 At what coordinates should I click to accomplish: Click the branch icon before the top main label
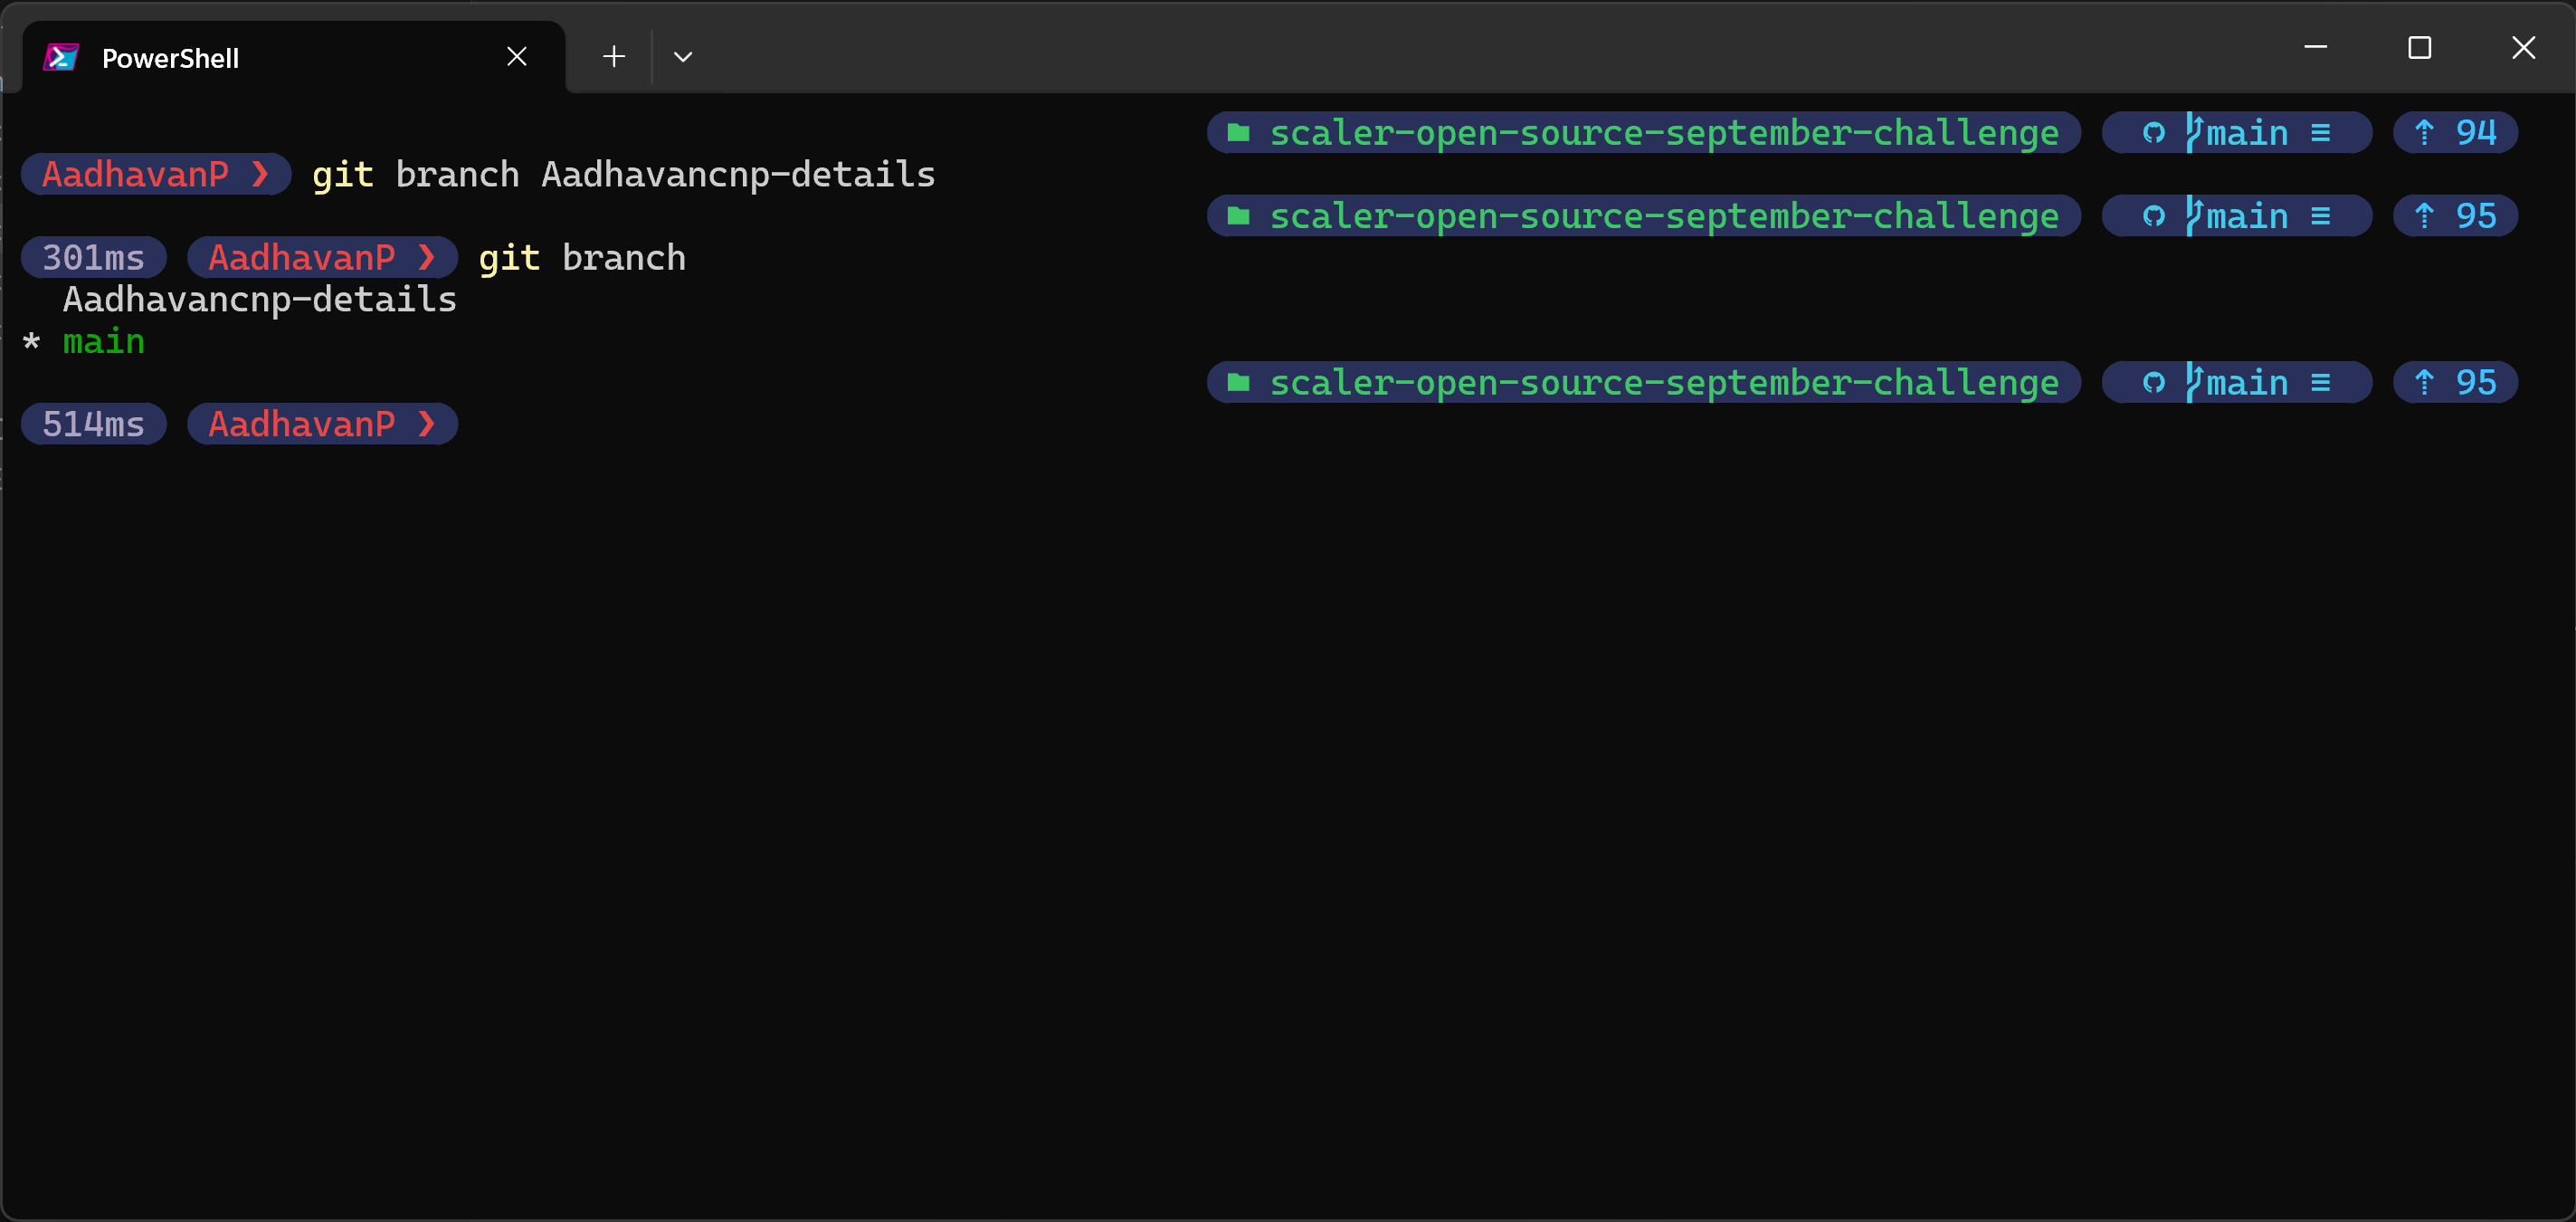(2196, 131)
